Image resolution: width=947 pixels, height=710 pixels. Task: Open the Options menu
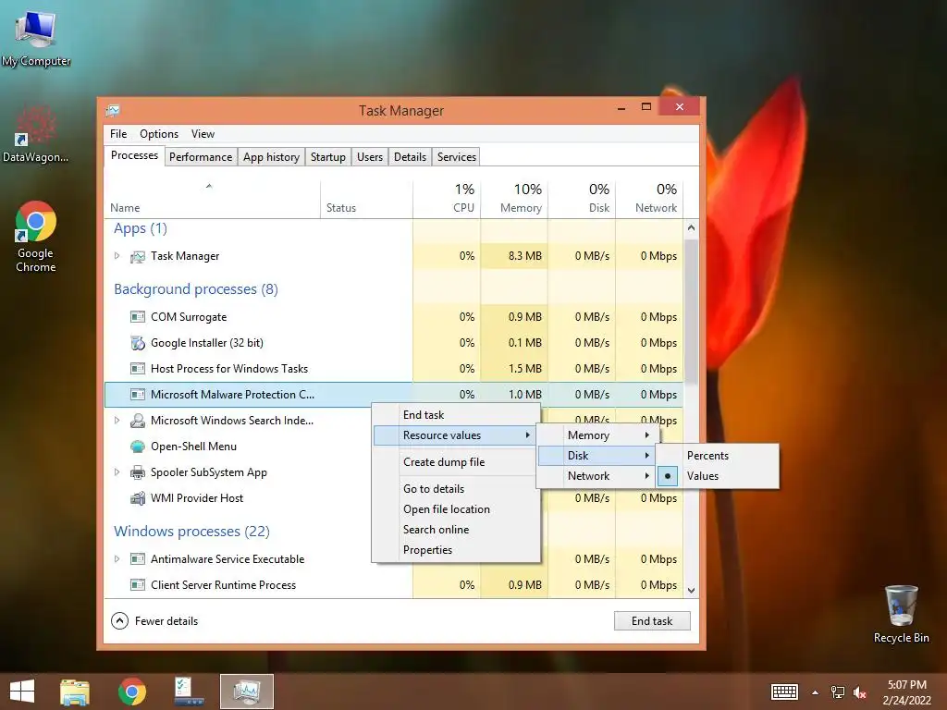pyautogui.click(x=159, y=134)
